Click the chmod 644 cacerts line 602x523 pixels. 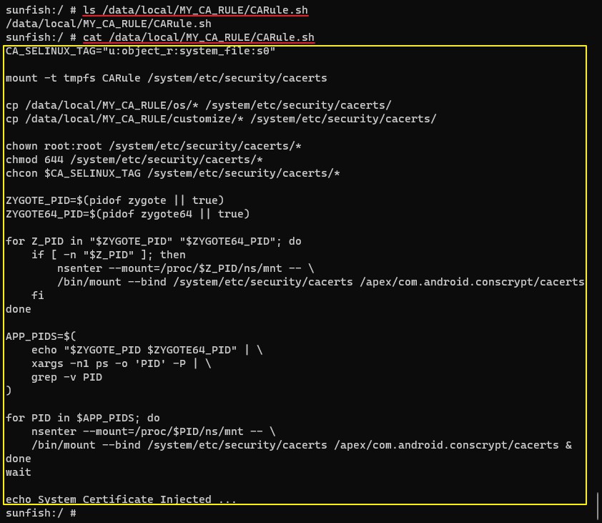pos(134,160)
